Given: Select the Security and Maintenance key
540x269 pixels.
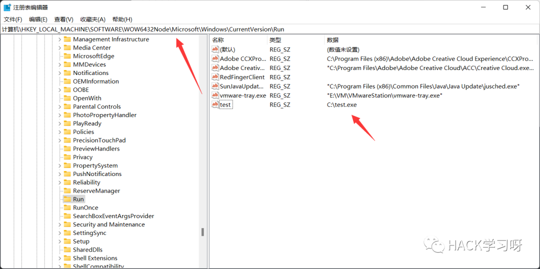Looking at the screenshot, I should click(x=109, y=224).
